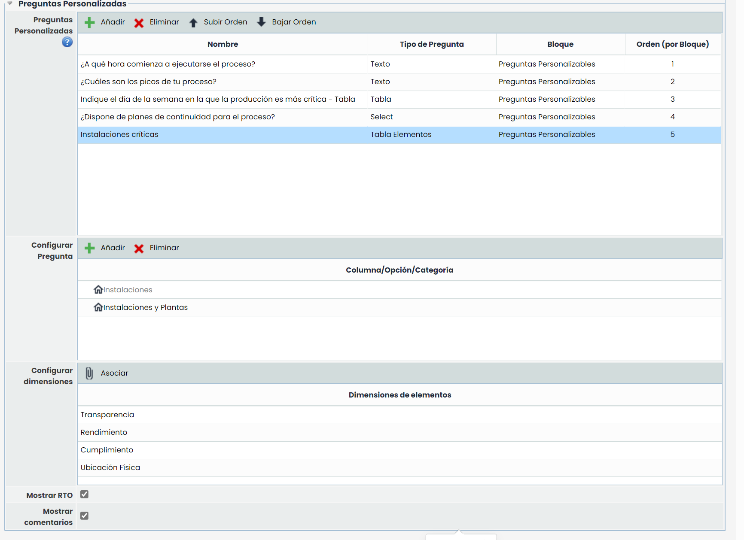The image size is (744, 540).
Task: Select the Instalaciones críticas question row
Action: (x=119, y=134)
